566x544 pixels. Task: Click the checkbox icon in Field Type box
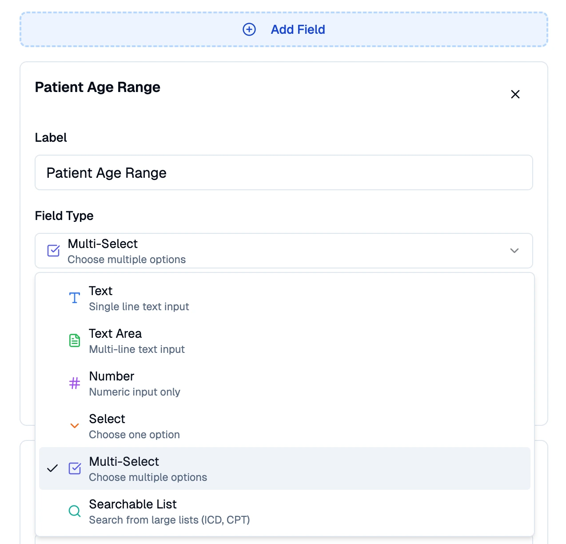pyautogui.click(x=53, y=251)
